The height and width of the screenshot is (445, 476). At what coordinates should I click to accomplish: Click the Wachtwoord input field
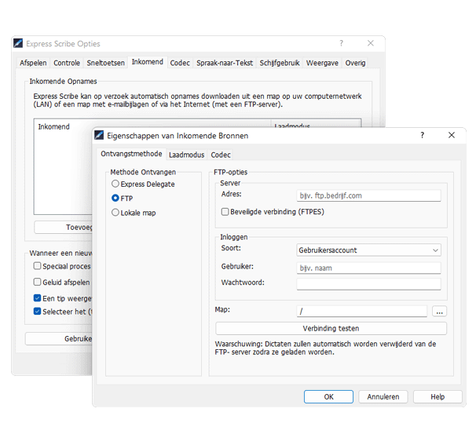click(x=368, y=284)
